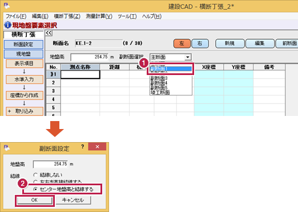Click the 備考 column header
The image size is (298, 212).
tap(269, 67)
